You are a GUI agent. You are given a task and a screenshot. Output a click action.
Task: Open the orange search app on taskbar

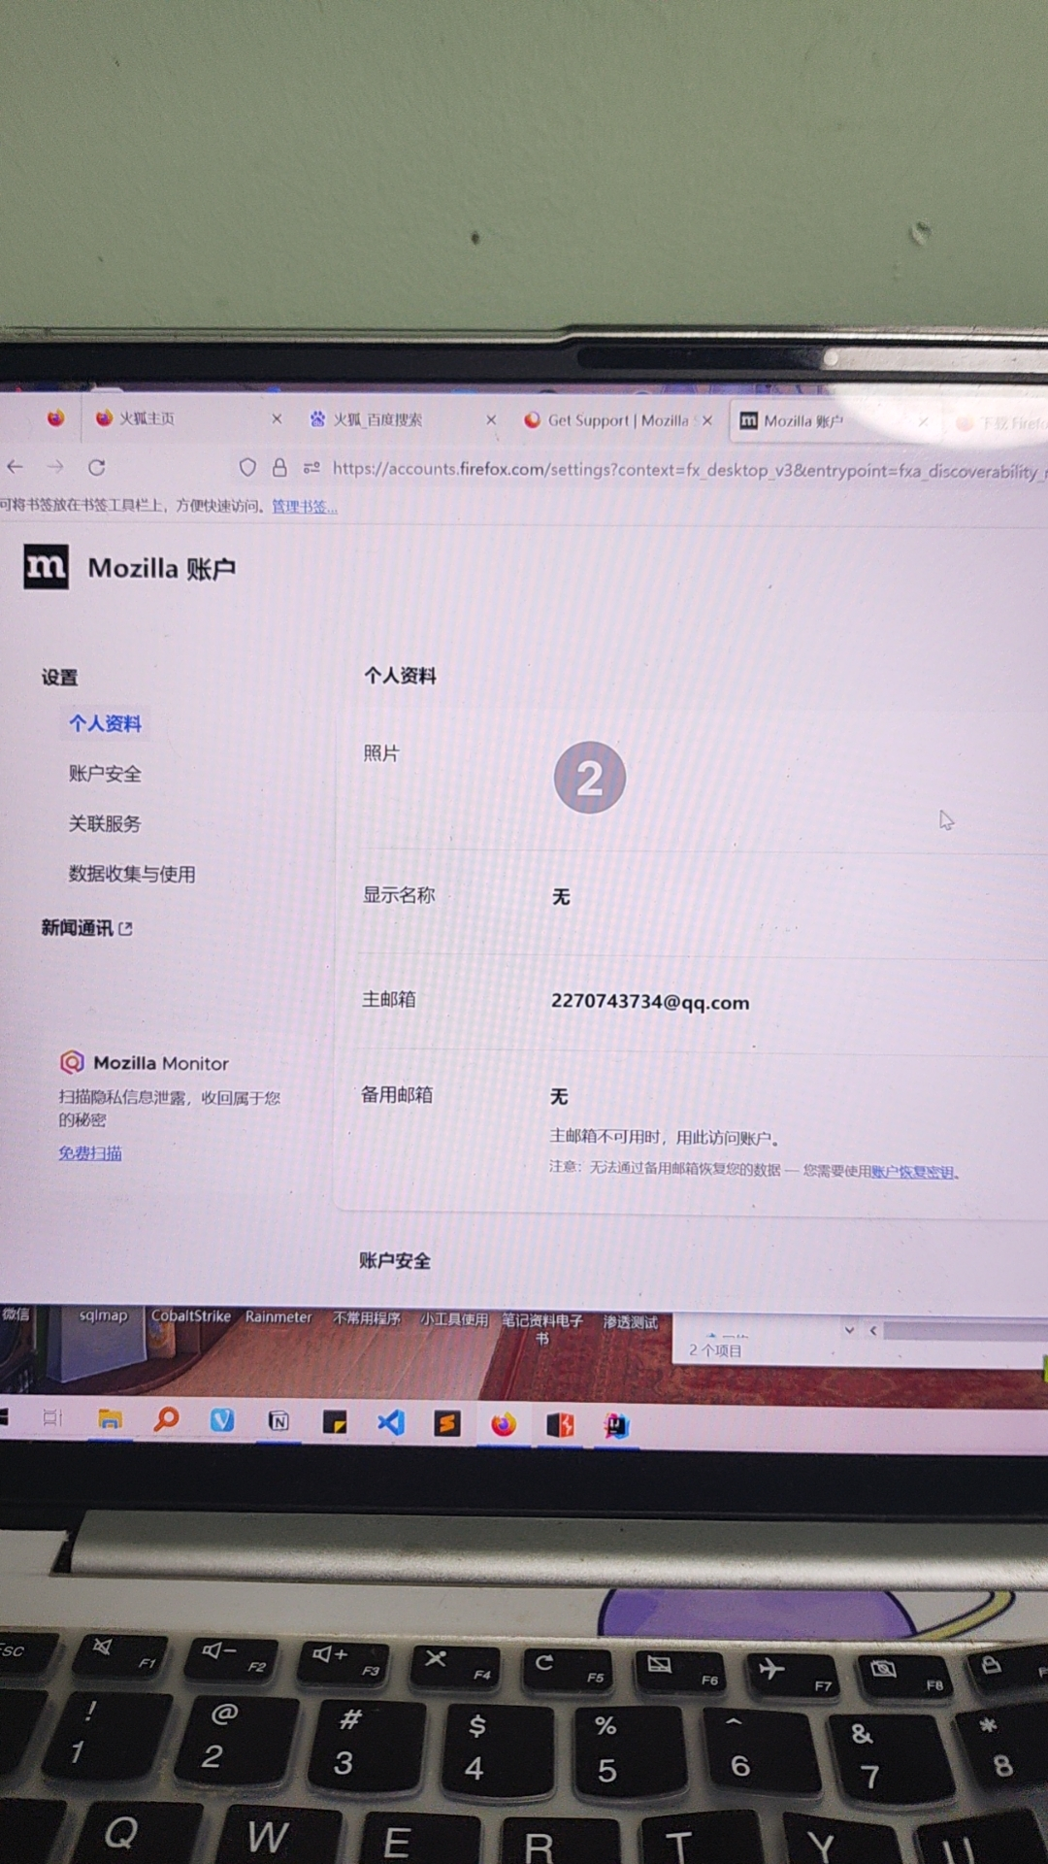click(x=166, y=1419)
